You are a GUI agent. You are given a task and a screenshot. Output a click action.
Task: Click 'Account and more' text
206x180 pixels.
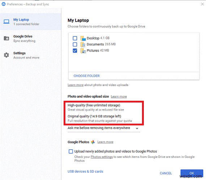[x=26, y=58]
